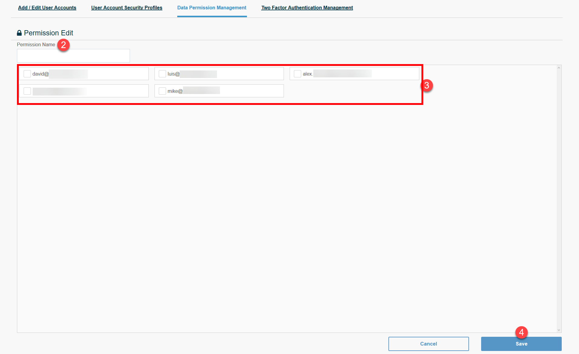
Task: Enable the checkbox next to david@ user
Action: click(x=27, y=73)
